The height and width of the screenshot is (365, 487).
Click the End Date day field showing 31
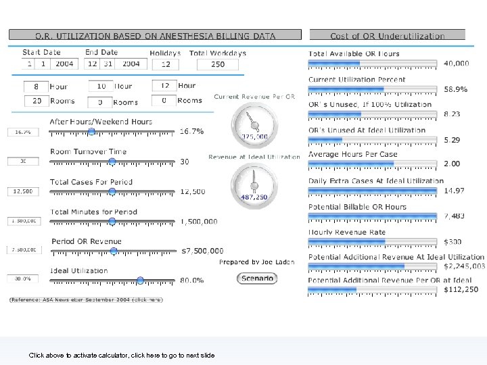[108, 64]
